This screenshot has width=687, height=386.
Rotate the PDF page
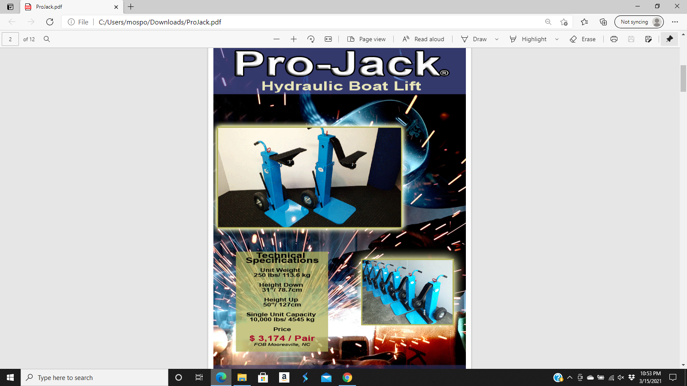click(311, 39)
